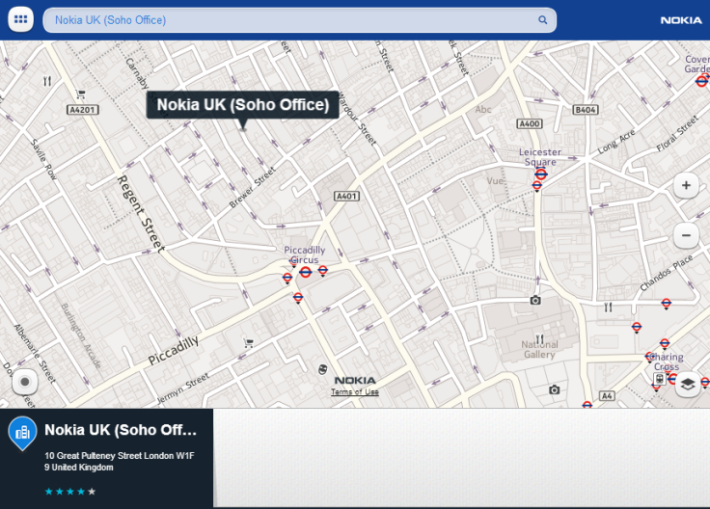Viewport: 710px width, 509px height.
Task: Click the B404 road sign label
Action: 586,110
